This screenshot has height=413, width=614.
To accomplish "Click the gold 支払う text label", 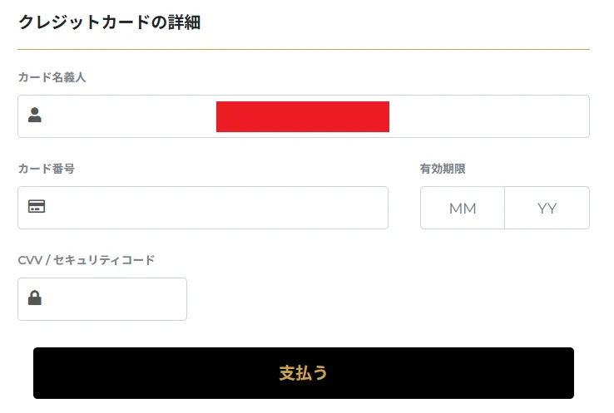I will (303, 373).
